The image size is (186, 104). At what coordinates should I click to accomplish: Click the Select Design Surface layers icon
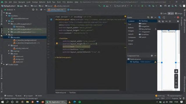pyautogui.click(x=160, y=17)
